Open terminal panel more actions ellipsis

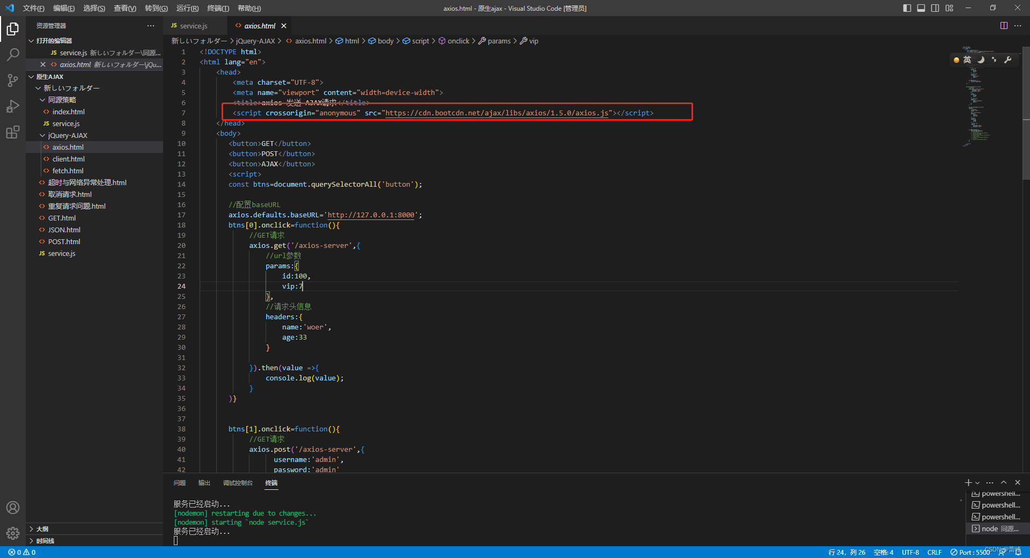click(990, 482)
